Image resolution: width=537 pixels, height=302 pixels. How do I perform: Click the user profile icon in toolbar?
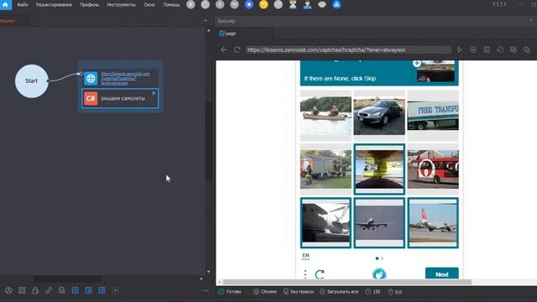click(308, 4)
